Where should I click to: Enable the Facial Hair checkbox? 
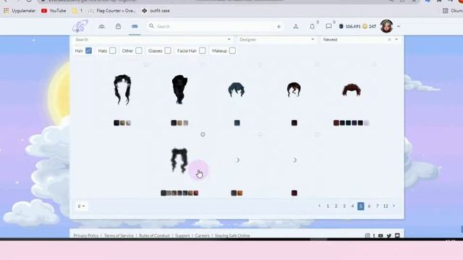coord(203,51)
